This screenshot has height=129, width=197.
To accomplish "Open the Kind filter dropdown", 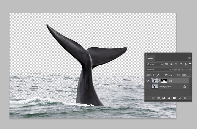I will click(x=155, y=64).
